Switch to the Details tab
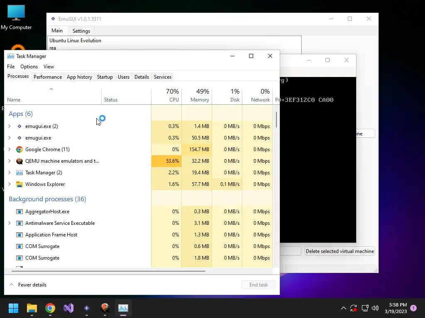The width and height of the screenshot is (425, 318). coord(142,77)
